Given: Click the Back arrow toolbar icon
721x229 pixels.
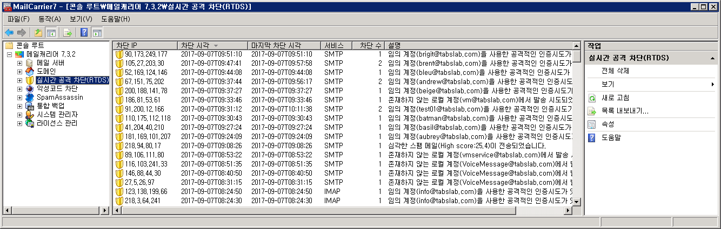Looking at the screenshot, I should pos(9,32).
